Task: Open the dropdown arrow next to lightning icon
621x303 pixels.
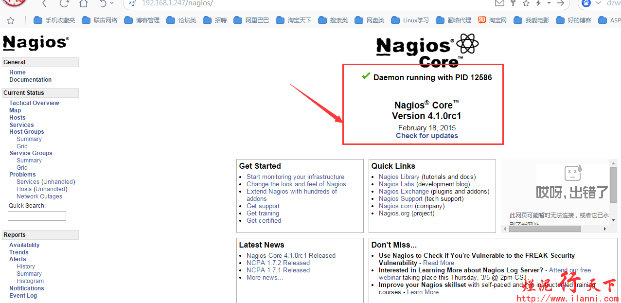Action: [x=549, y=3]
